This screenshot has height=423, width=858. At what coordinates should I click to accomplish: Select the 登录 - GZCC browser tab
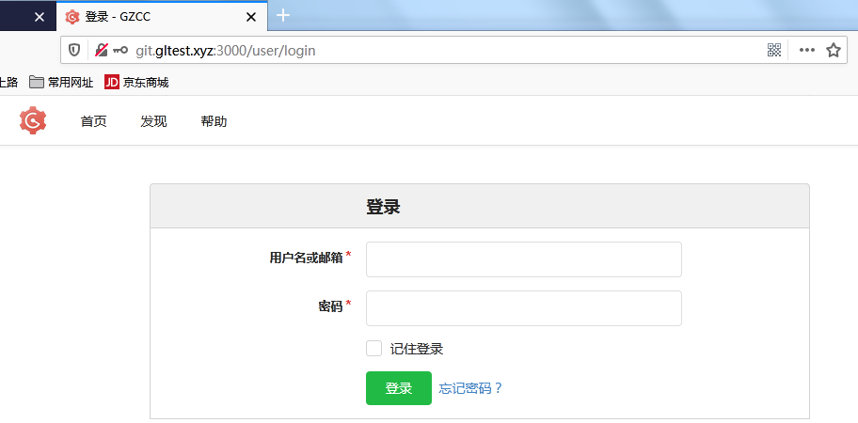(x=162, y=16)
